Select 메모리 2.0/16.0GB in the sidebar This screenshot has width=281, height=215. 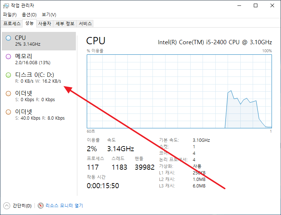pyautogui.click(x=39, y=59)
